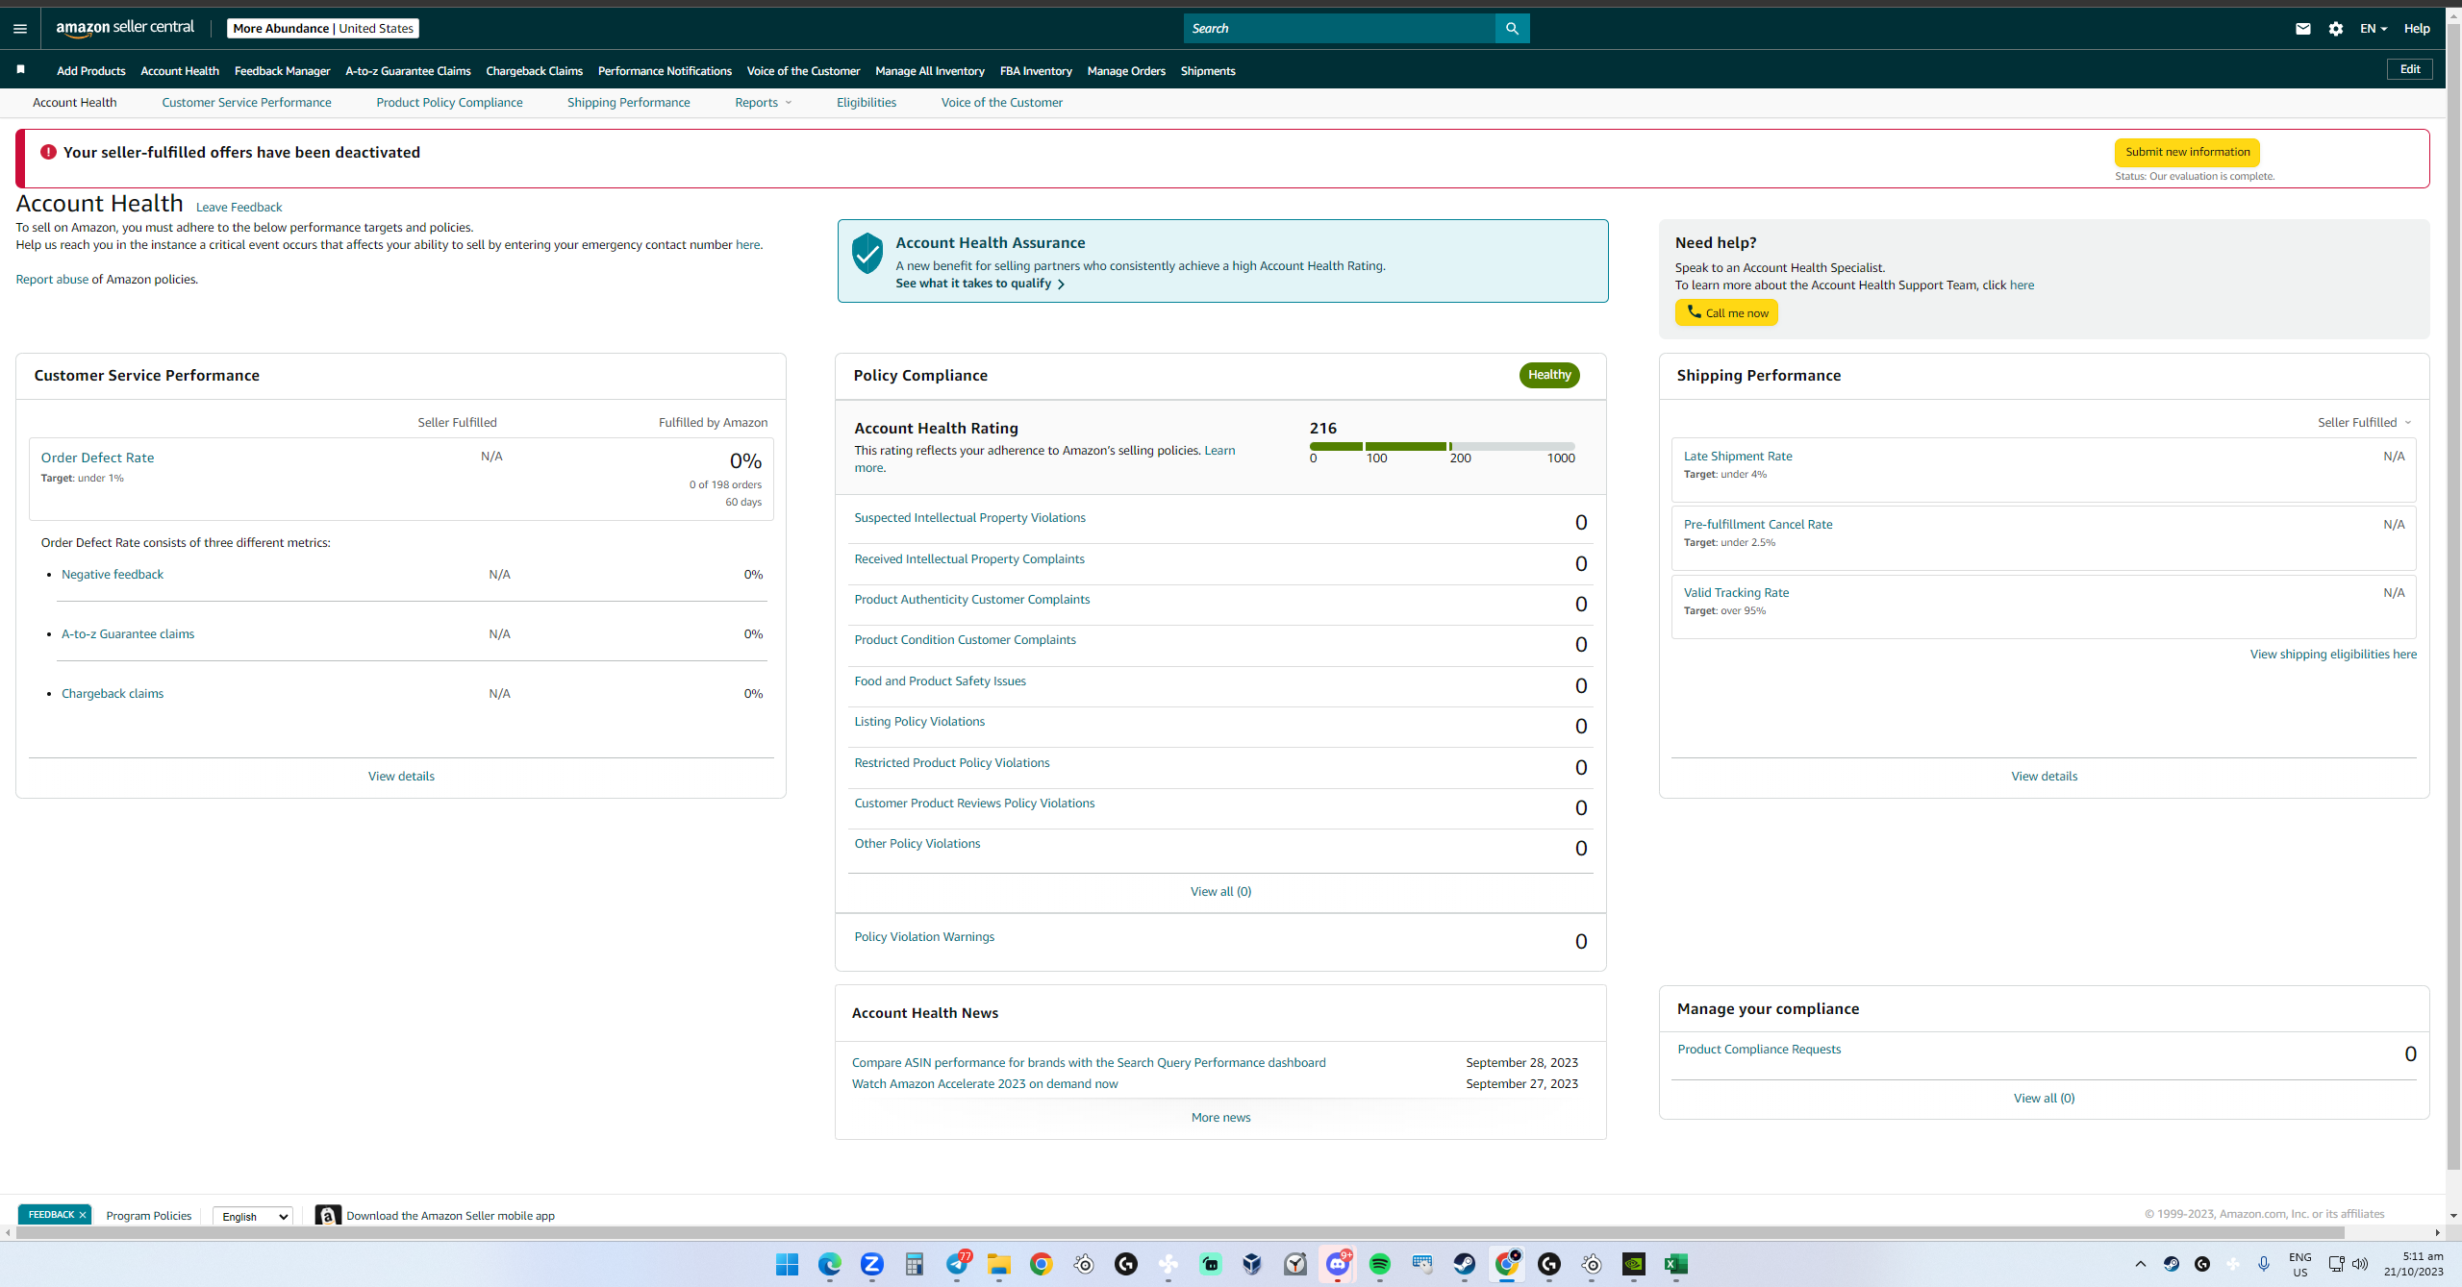The width and height of the screenshot is (2462, 1287).
Task: Open the Valid Tracking Rate link
Action: tap(1736, 593)
